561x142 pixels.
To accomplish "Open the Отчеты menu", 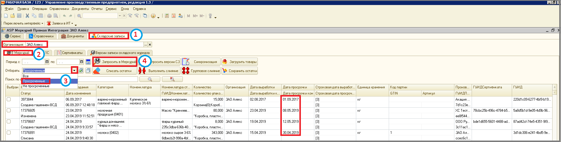I will pyautogui.click(x=97, y=9).
